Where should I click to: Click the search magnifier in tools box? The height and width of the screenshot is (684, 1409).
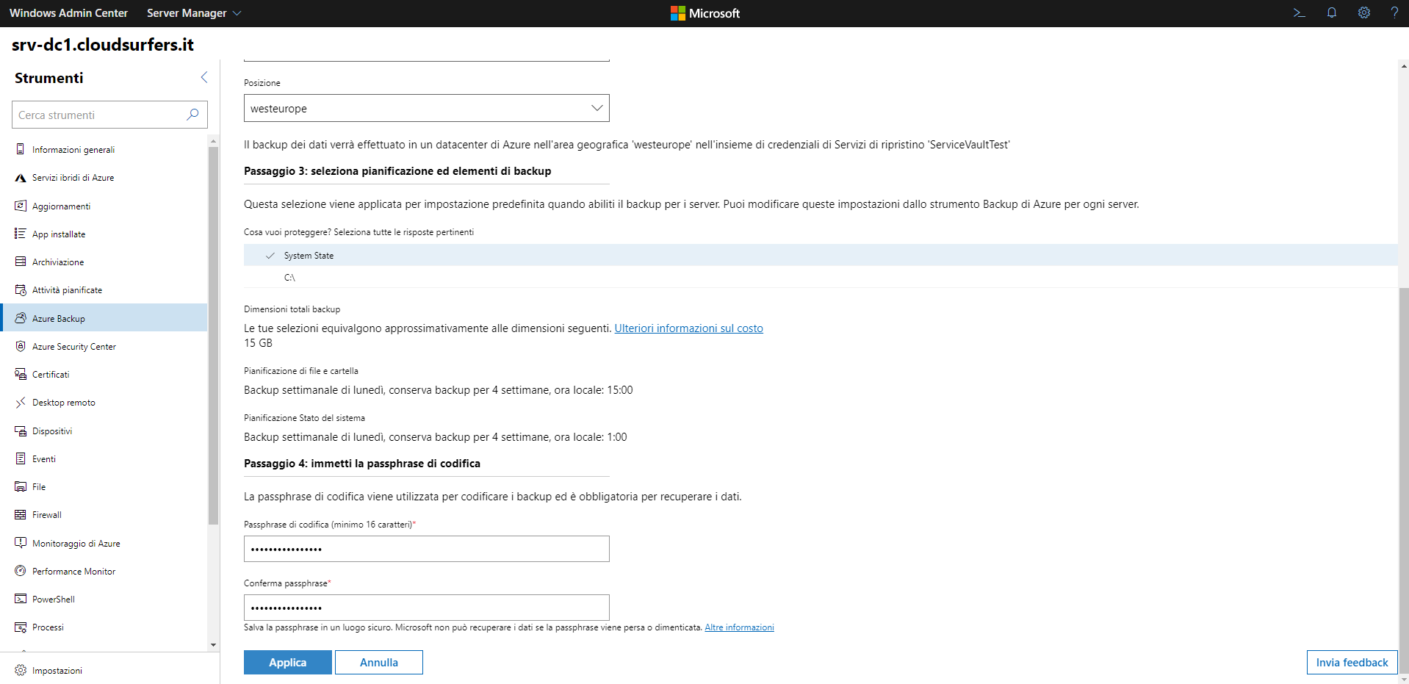click(x=192, y=115)
